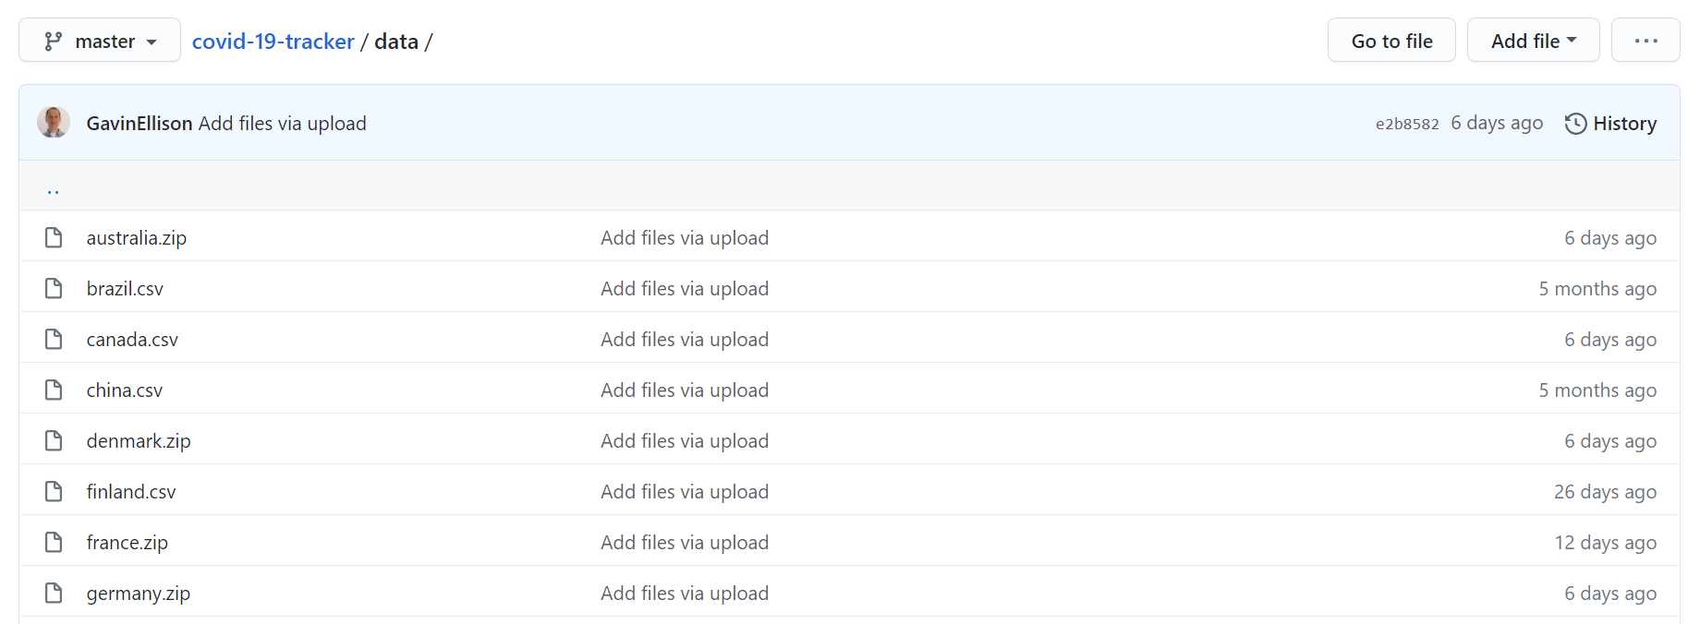Open the covid-19-tracker repository link
The width and height of the screenshot is (1700, 624).
tap(273, 41)
